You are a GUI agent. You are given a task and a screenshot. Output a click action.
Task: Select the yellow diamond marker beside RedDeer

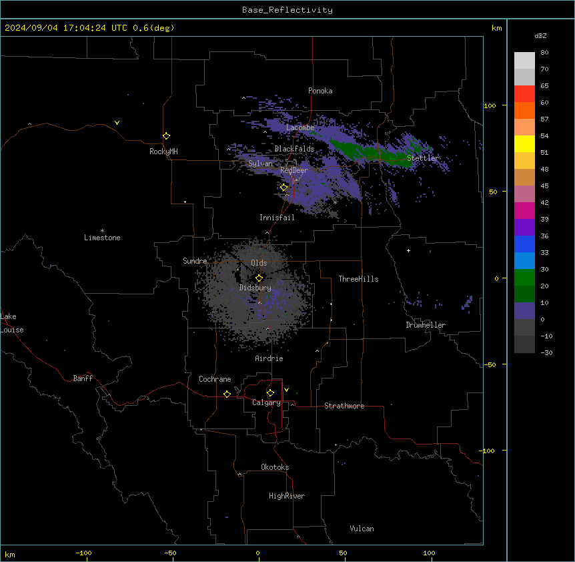[x=284, y=187]
